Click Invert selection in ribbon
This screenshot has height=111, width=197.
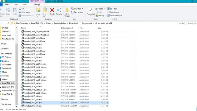(x=115, y=16)
